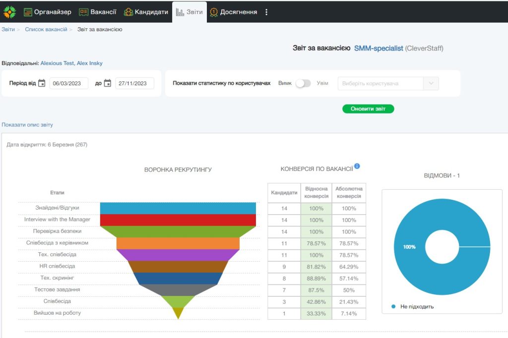Click the end date calendar icon
Screen dimensions: 508x338
pos(108,83)
